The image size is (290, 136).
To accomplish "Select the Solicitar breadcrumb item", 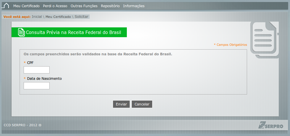I will click(81, 17).
